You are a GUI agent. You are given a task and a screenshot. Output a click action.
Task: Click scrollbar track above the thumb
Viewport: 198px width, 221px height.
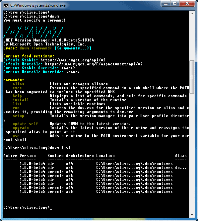tap(192, 38)
